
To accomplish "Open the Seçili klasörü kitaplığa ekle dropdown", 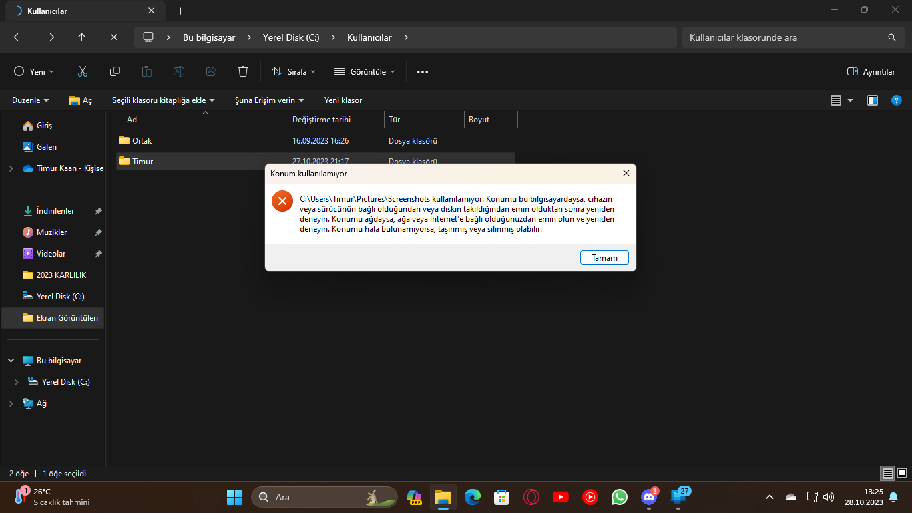I will tap(164, 100).
